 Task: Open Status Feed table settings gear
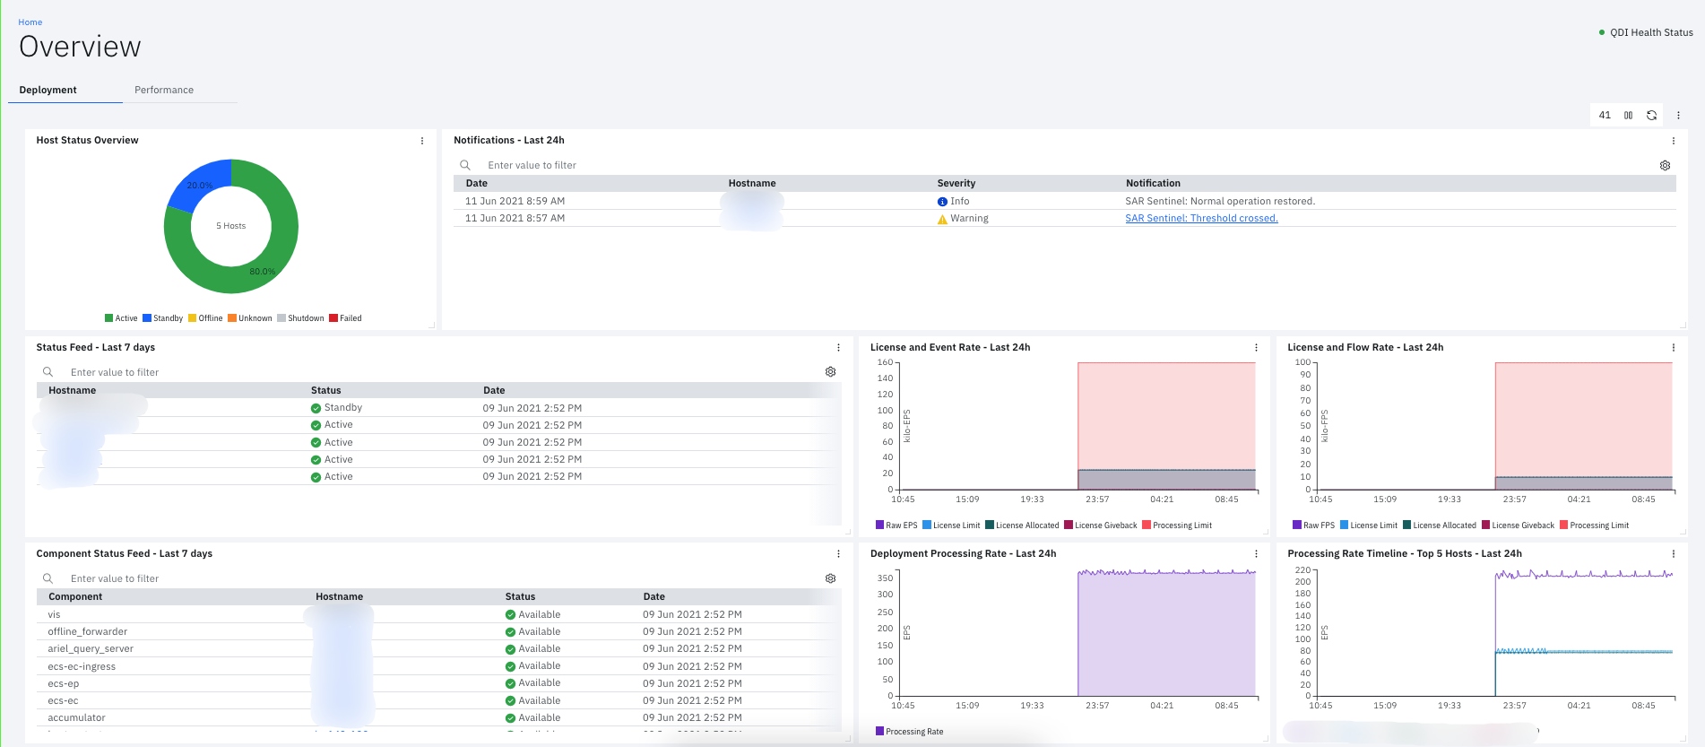point(830,372)
